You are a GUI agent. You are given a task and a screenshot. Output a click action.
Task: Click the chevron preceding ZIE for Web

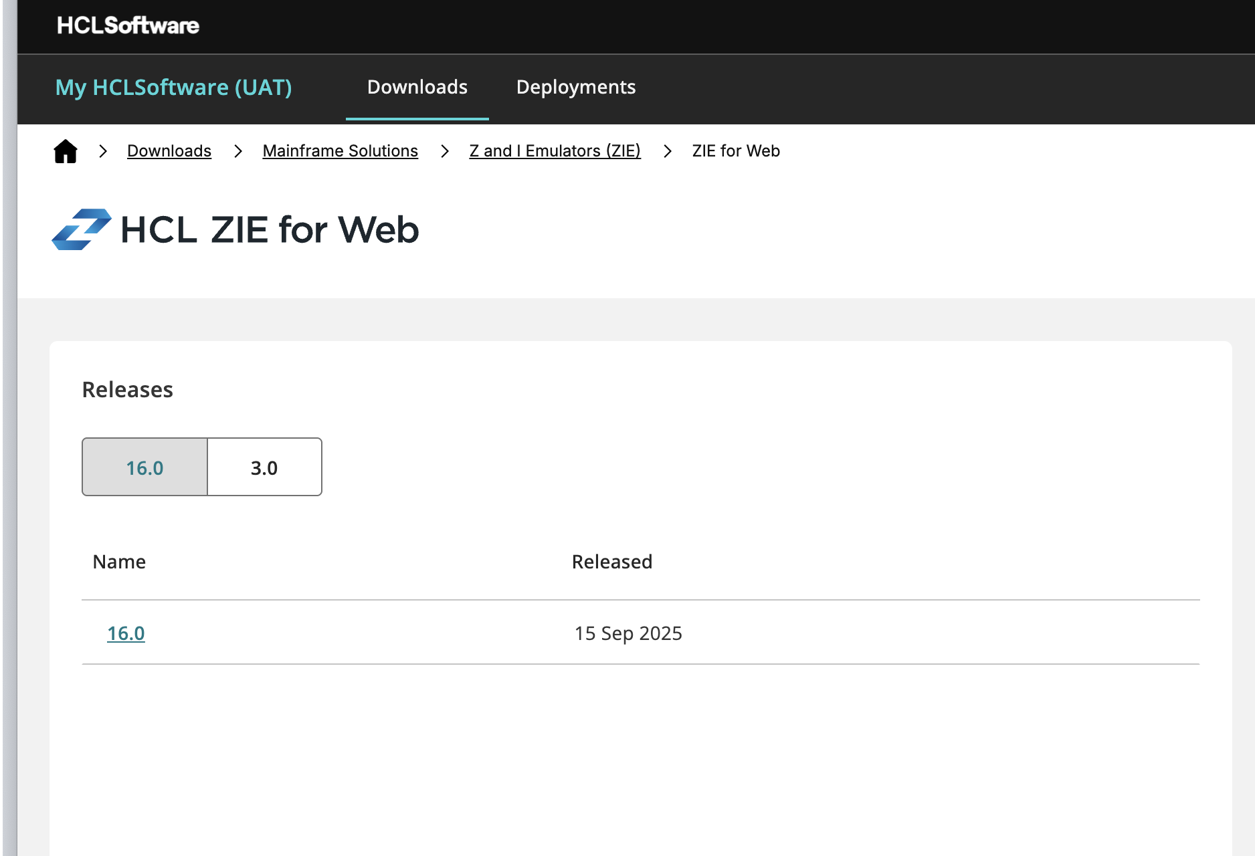point(667,151)
